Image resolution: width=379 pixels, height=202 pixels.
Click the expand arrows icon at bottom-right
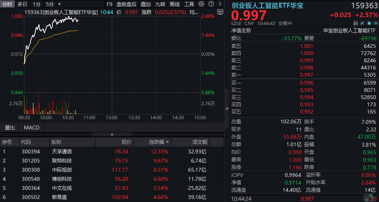click(368, 198)
